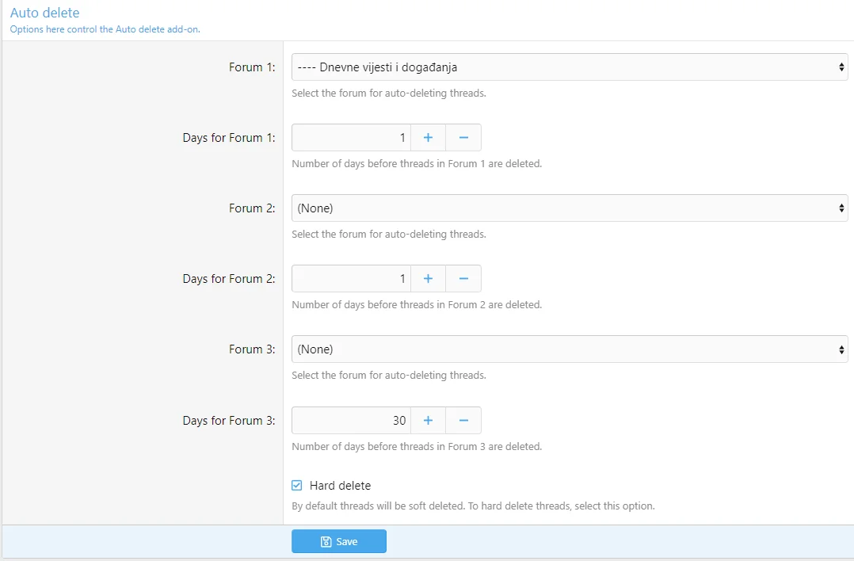Increase Days for Forum 1 with plus button

click(x=428, y=138)
